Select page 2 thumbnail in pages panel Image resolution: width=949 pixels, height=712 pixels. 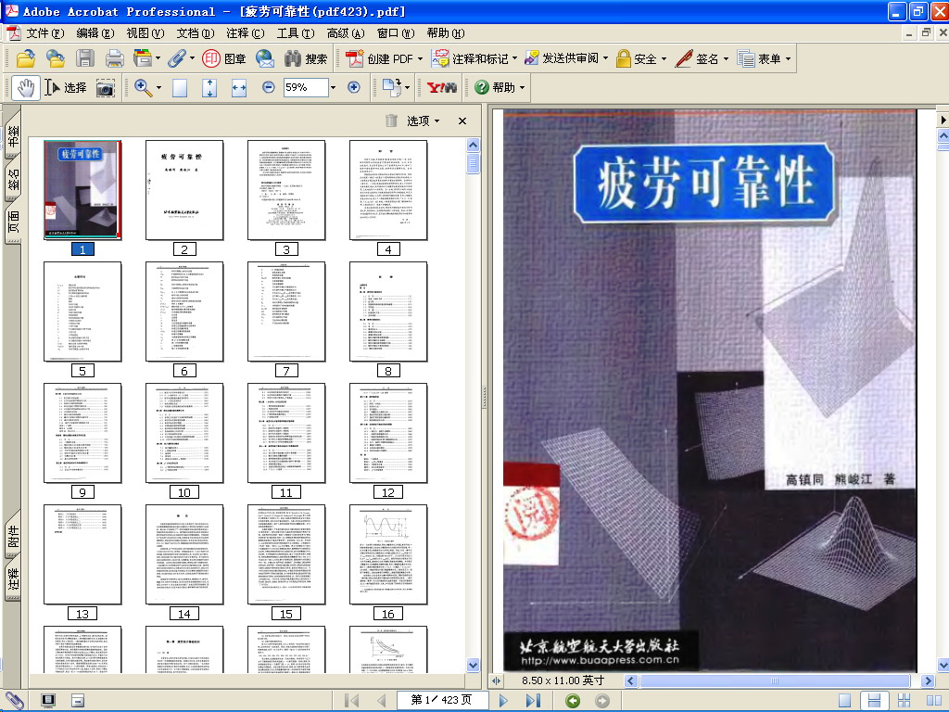tap(183, 190)
